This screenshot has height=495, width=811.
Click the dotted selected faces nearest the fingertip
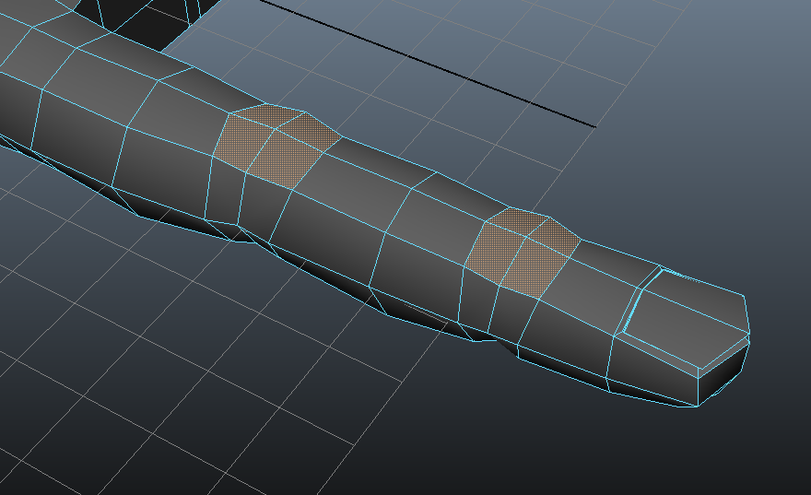point(521,251)
